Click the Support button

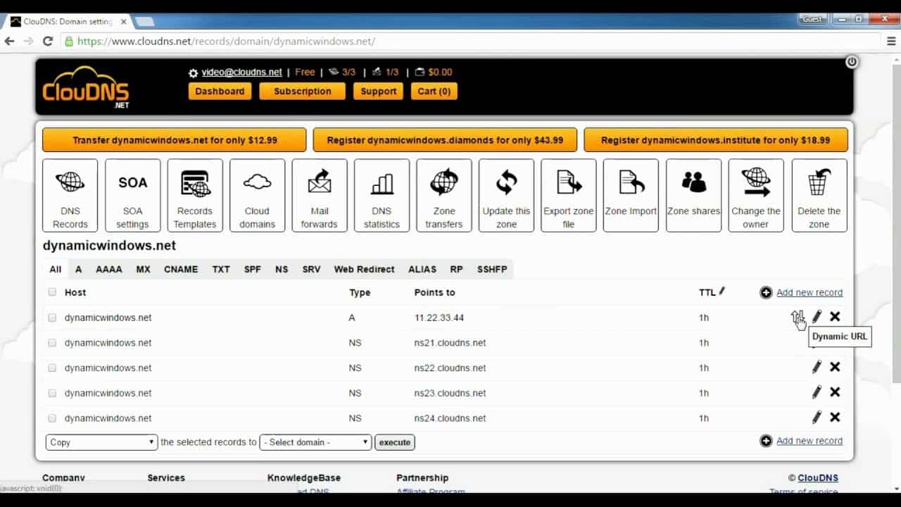(379, 92)
